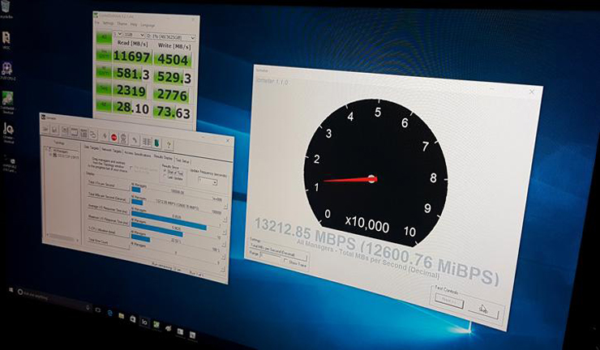Open the CrystalDiskMark desktop shortcut

click(x=7, y=103)
